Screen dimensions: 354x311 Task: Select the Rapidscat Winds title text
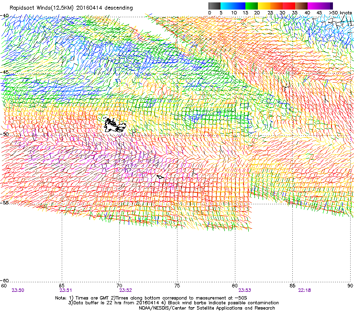click(x=71, y=8)
